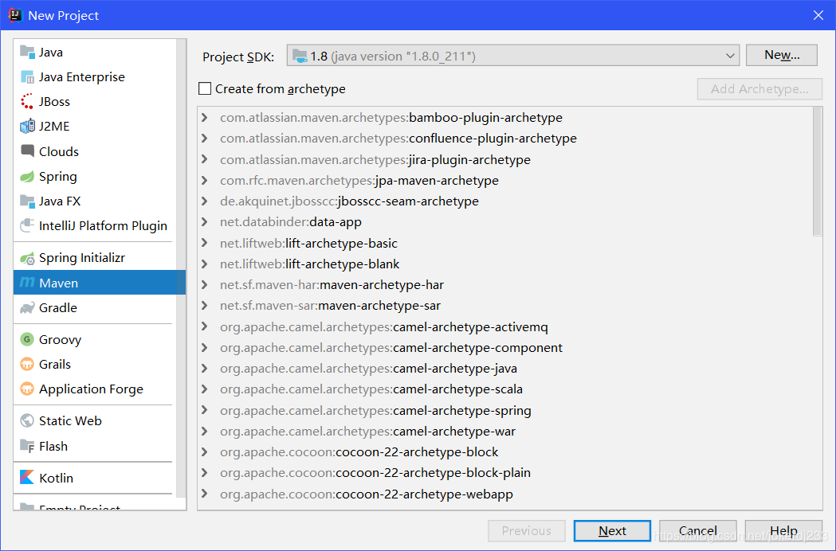Click the Clouds icon
Image resolution: width=836 pixels, height=551 pixels.
27,150
